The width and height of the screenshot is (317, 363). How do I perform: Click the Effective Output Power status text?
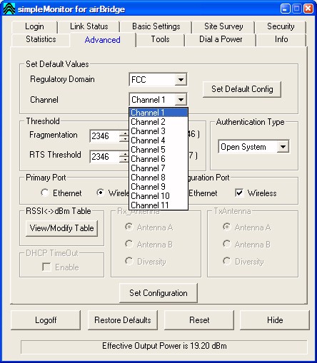click(x=164, y=346)
